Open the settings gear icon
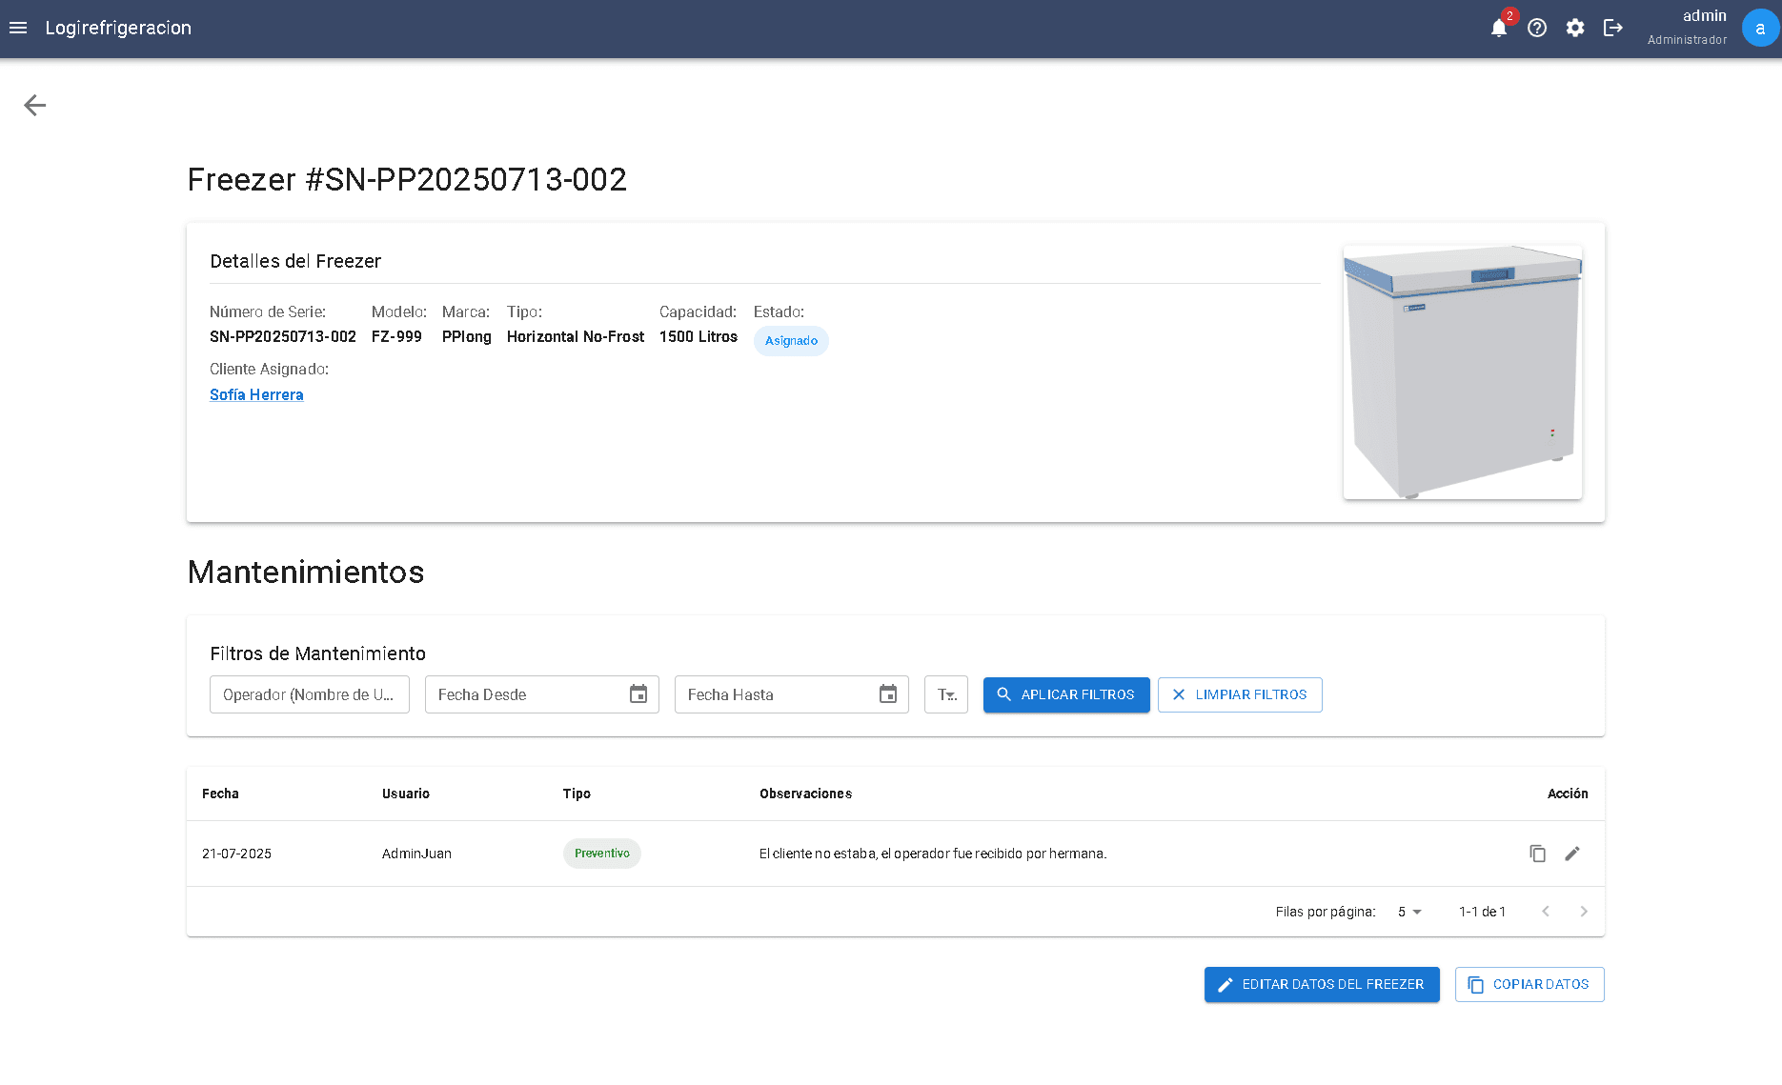The height and width of the screenshot is (1085, 1782). tap(1575, 28)
